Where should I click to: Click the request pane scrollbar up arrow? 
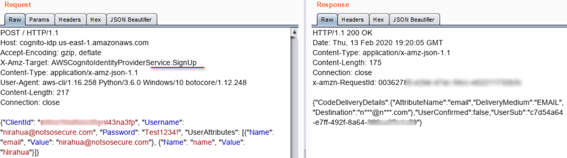click(295, 32)
